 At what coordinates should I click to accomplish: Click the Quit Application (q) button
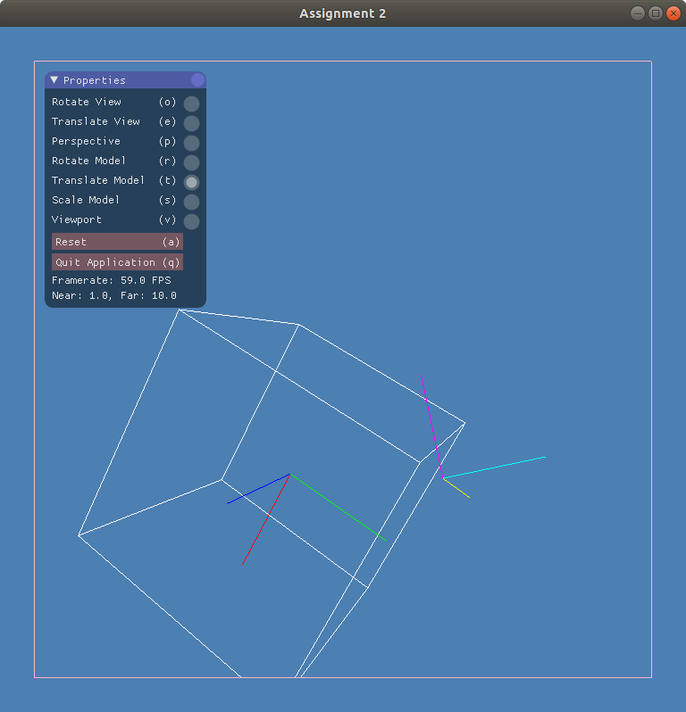[117, 262]
